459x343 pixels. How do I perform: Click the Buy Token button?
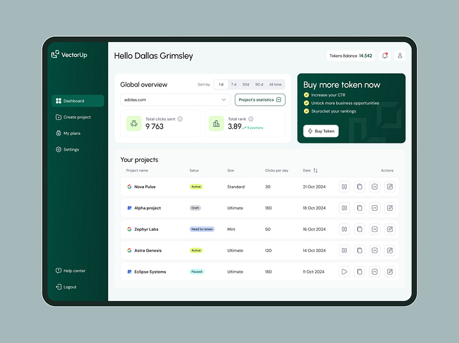point(320,131)
